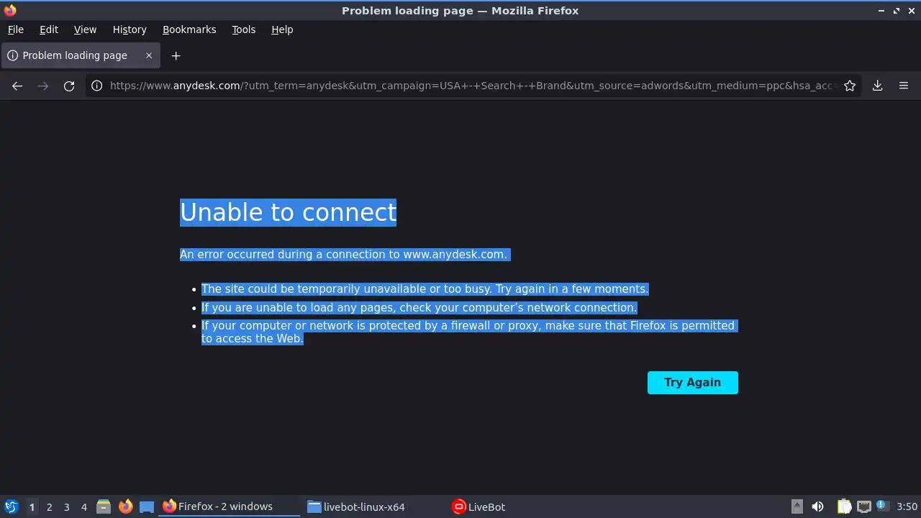Select Firefox - 2 windows taskbar entry

point(229,507)
